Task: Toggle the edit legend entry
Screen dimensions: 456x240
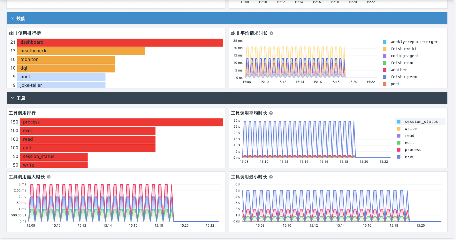Action: pyautogui.click(x=409, y=143)
